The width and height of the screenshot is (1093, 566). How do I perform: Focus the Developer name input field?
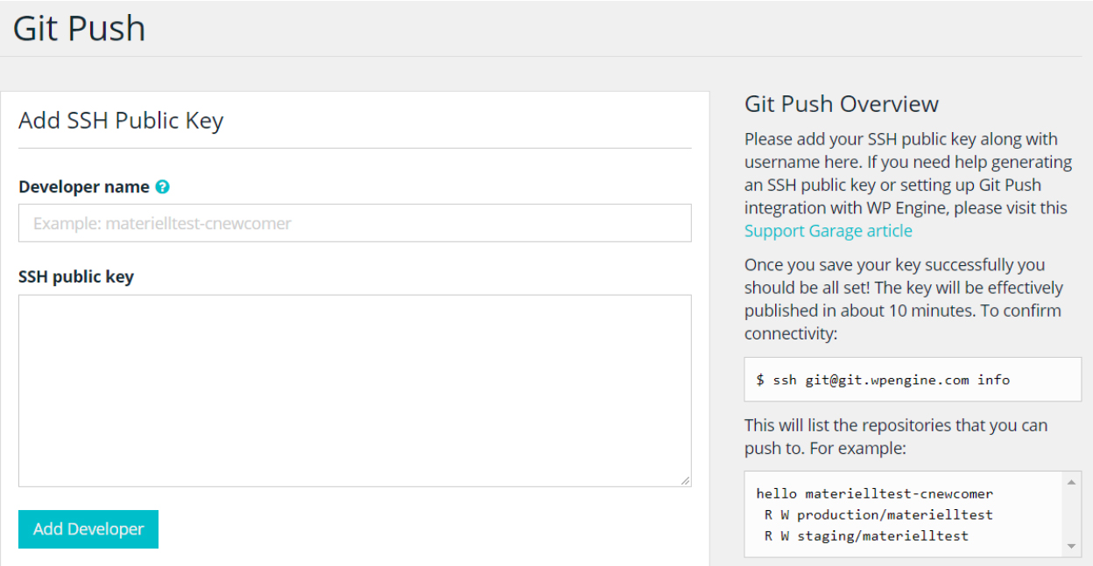point(355,223)
